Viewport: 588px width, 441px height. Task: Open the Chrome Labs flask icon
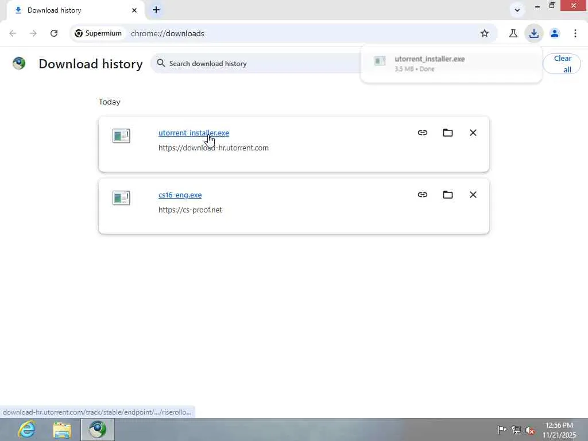(513, 33)
